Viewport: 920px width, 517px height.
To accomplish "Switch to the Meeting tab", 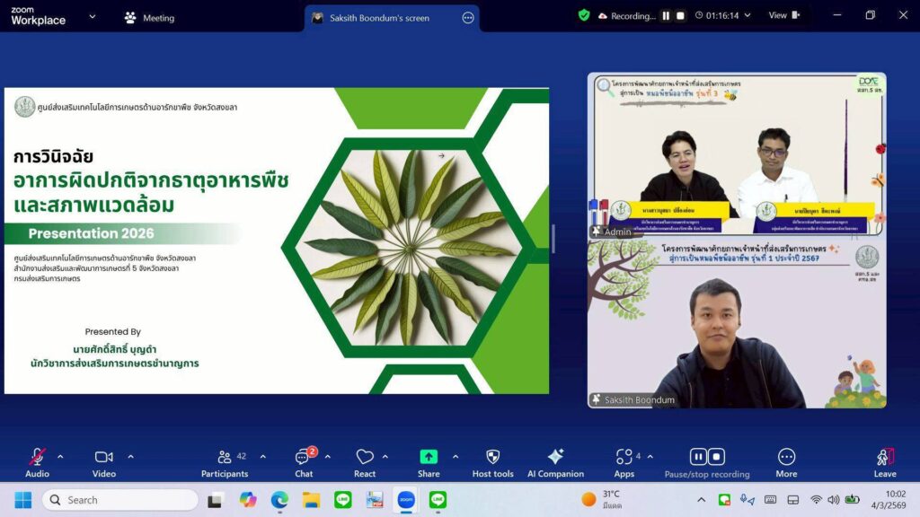I will [x=149, y=18].
